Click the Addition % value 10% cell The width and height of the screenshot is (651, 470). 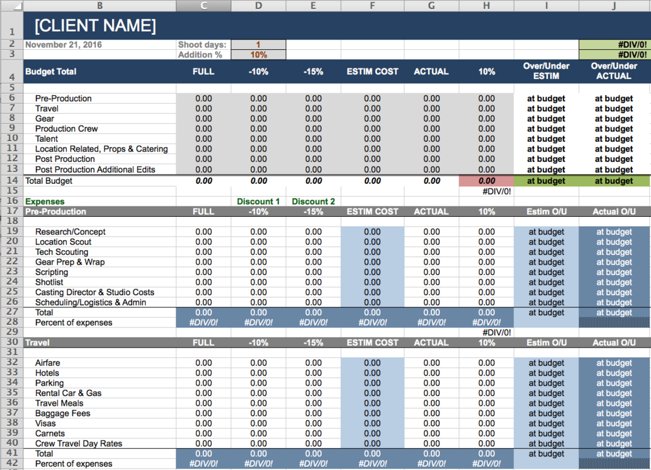coord(258,55)
